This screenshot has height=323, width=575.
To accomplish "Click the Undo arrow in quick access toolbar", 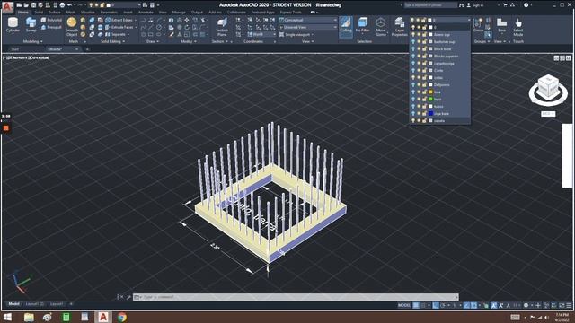I will pos(69,5).
